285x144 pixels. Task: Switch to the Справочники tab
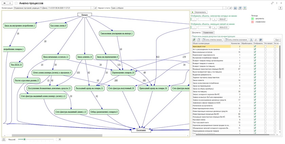(208, 32)
